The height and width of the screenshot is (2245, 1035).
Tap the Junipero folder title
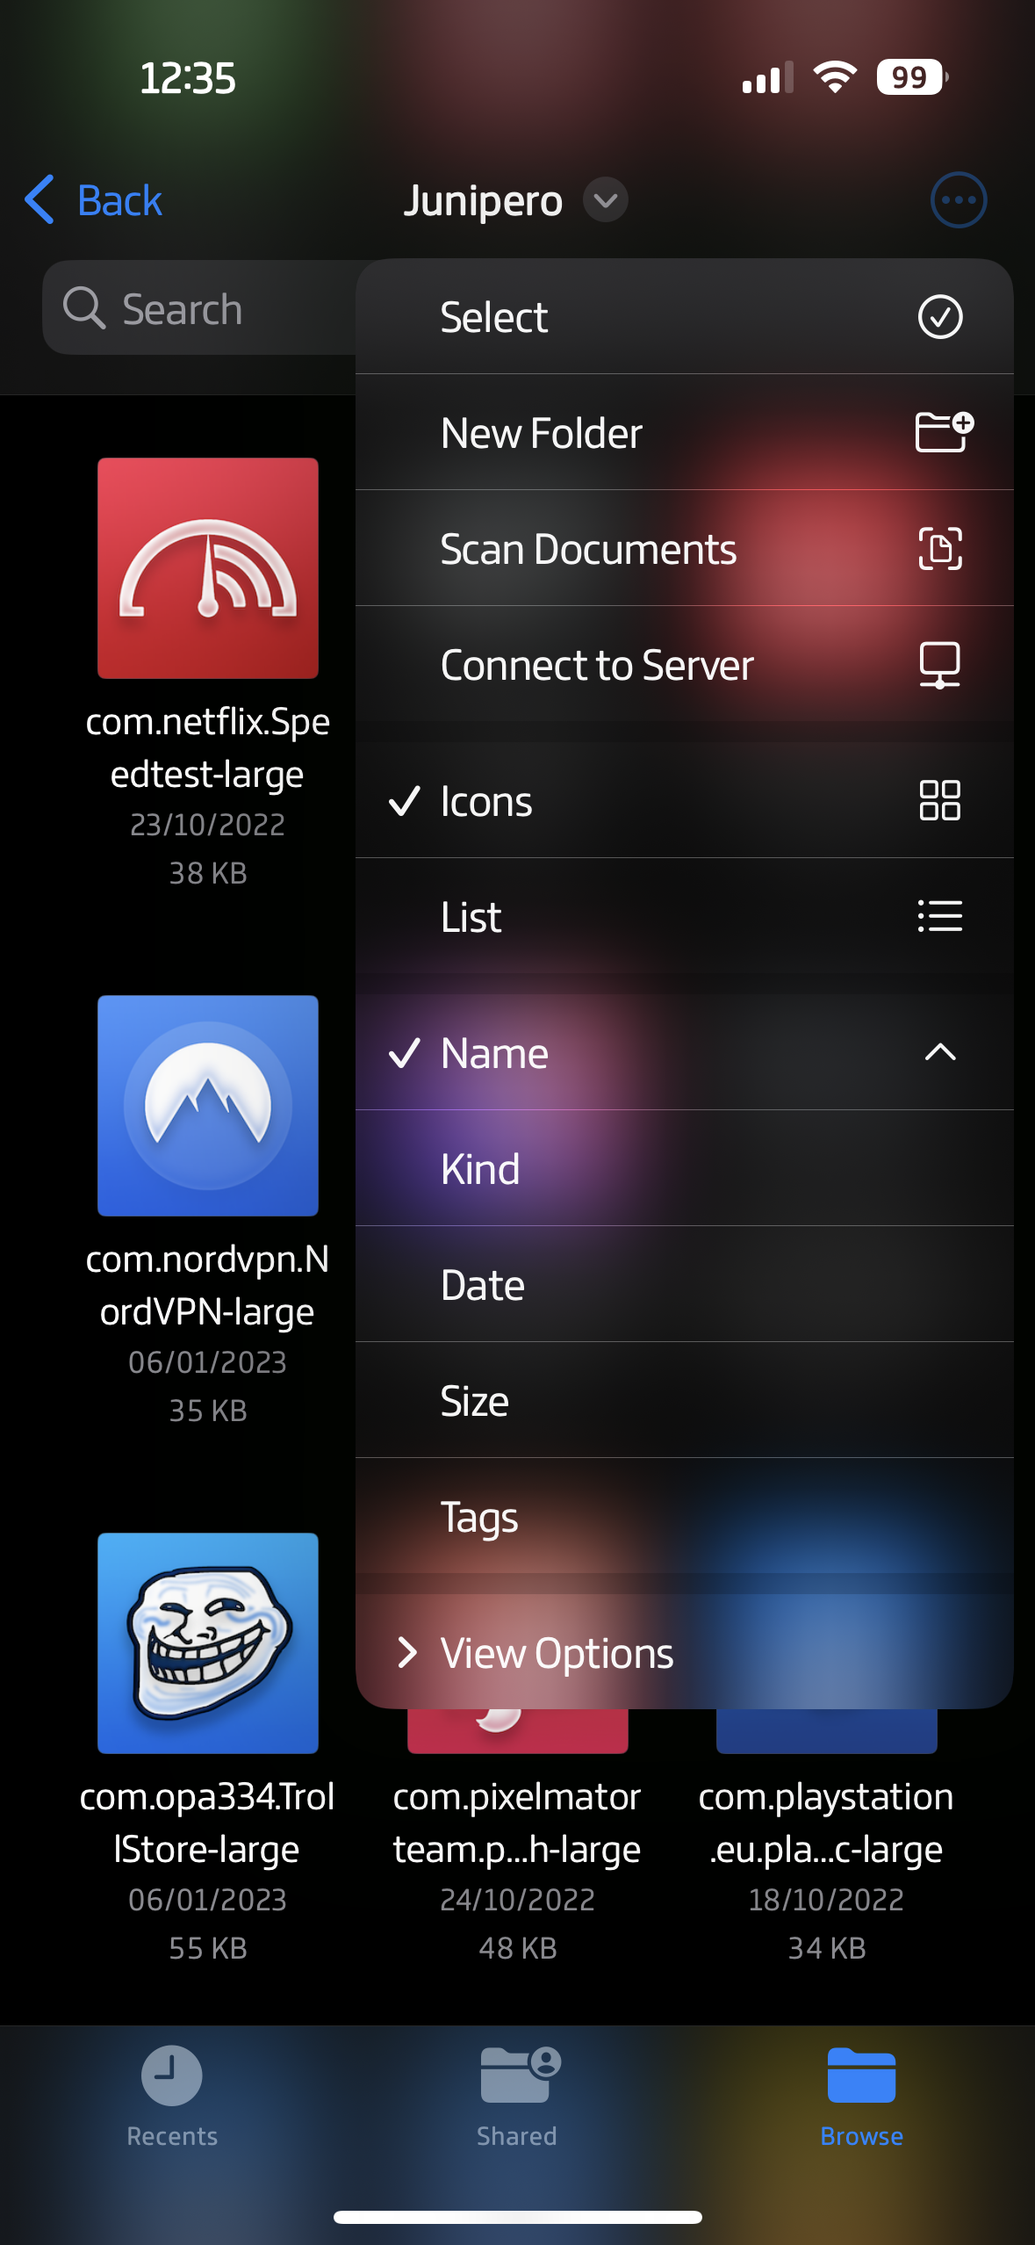tap(483, 201)
